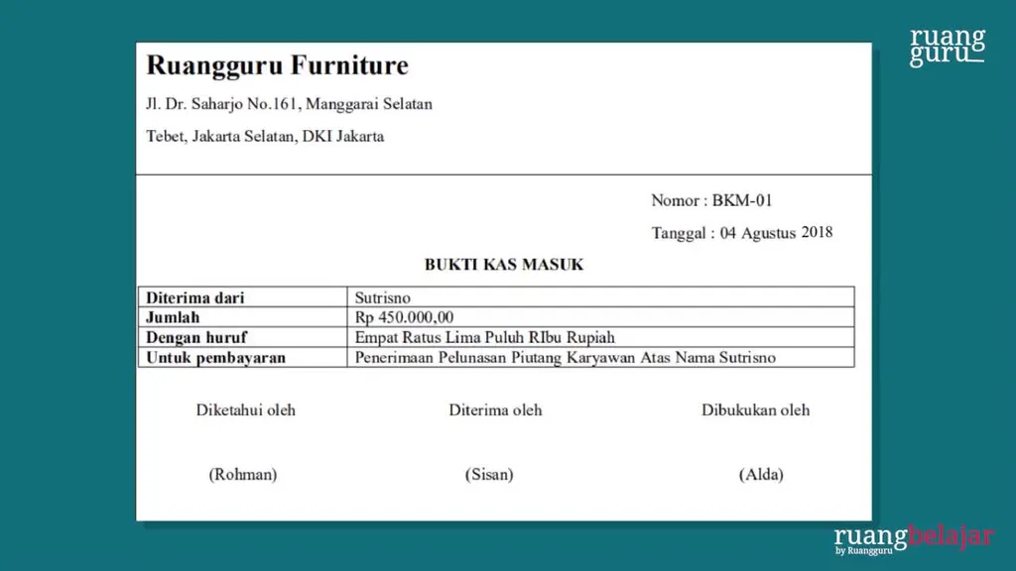Click the Tanggal 04 Agustus 2018 date
Image resolution: width=1016 pixels, height=571 pixels.
click(741, 233)
